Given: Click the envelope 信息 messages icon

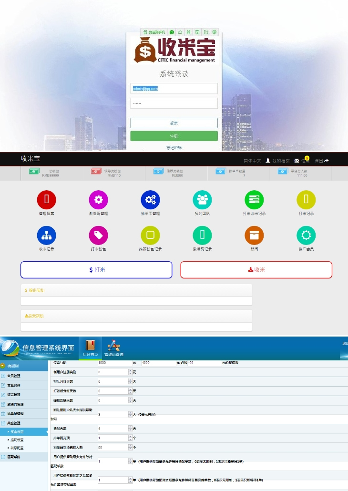Looking at the screenshot, I should click(x=297, y=161).
